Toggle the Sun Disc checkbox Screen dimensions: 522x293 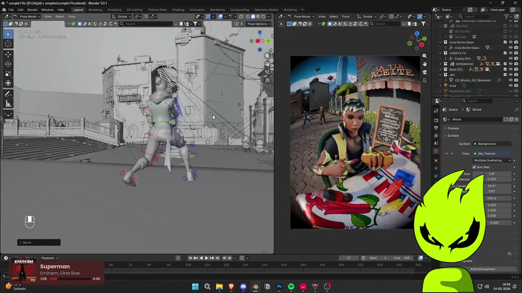474,167
